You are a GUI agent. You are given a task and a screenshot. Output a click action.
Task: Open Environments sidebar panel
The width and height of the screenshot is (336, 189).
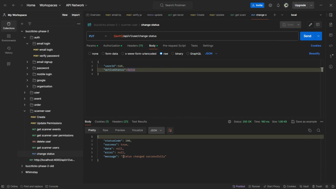9,38
